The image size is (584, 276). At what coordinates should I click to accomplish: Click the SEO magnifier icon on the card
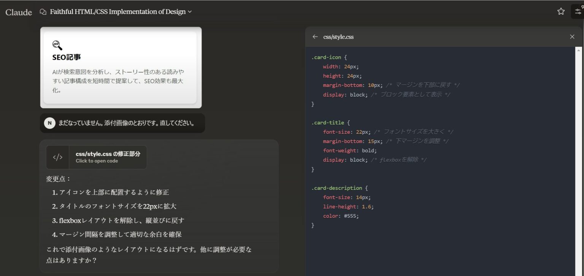point(57,45)
